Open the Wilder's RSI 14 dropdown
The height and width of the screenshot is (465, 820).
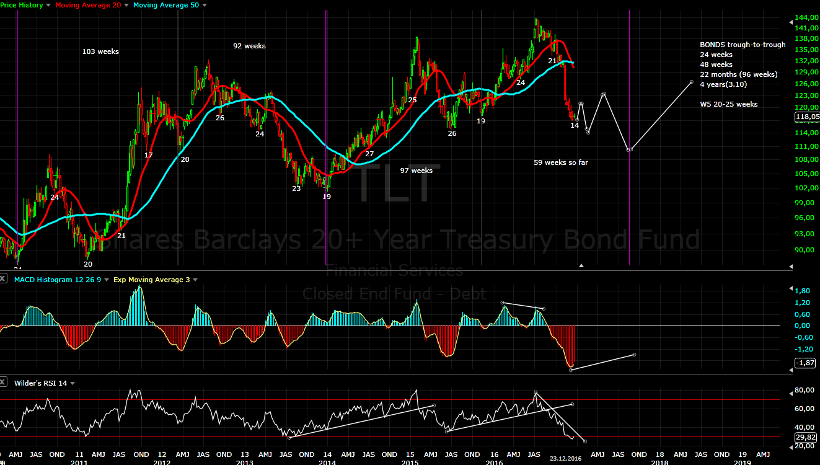pos(73,383)
